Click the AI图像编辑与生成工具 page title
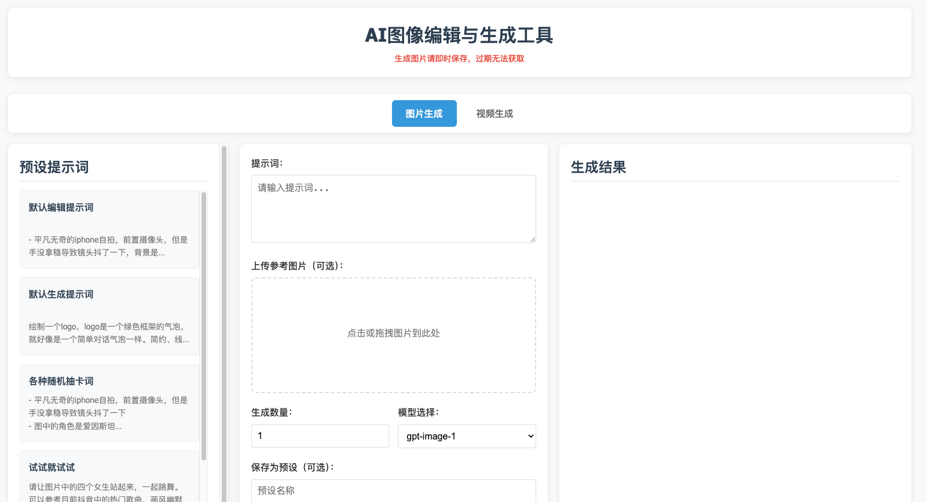The height and width of the screenshot is (502, 927). click(459, 35)
